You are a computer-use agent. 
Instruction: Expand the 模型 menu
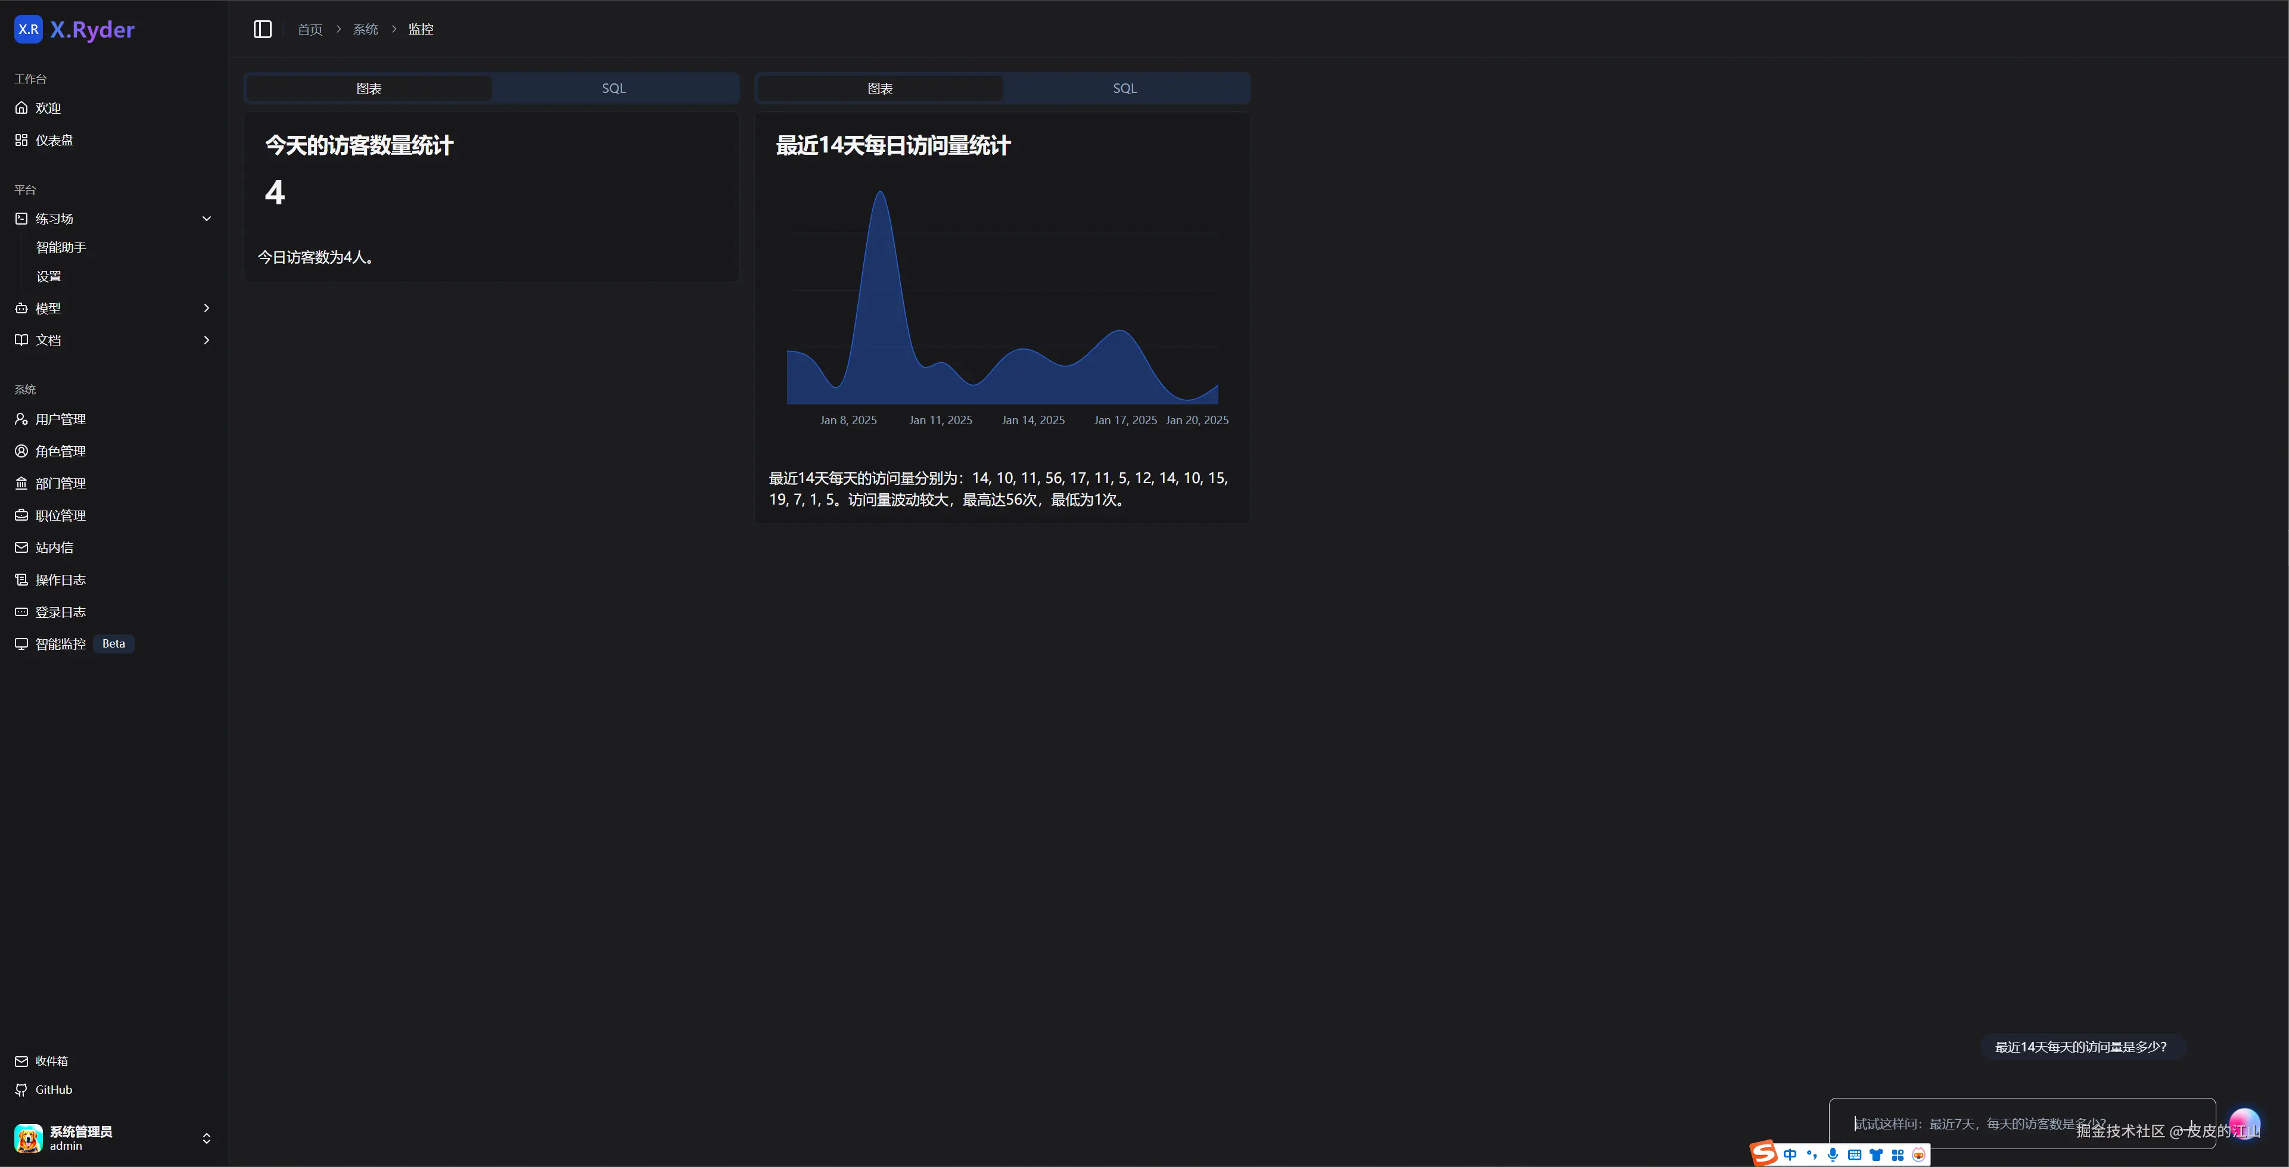[x=206, y=307]
